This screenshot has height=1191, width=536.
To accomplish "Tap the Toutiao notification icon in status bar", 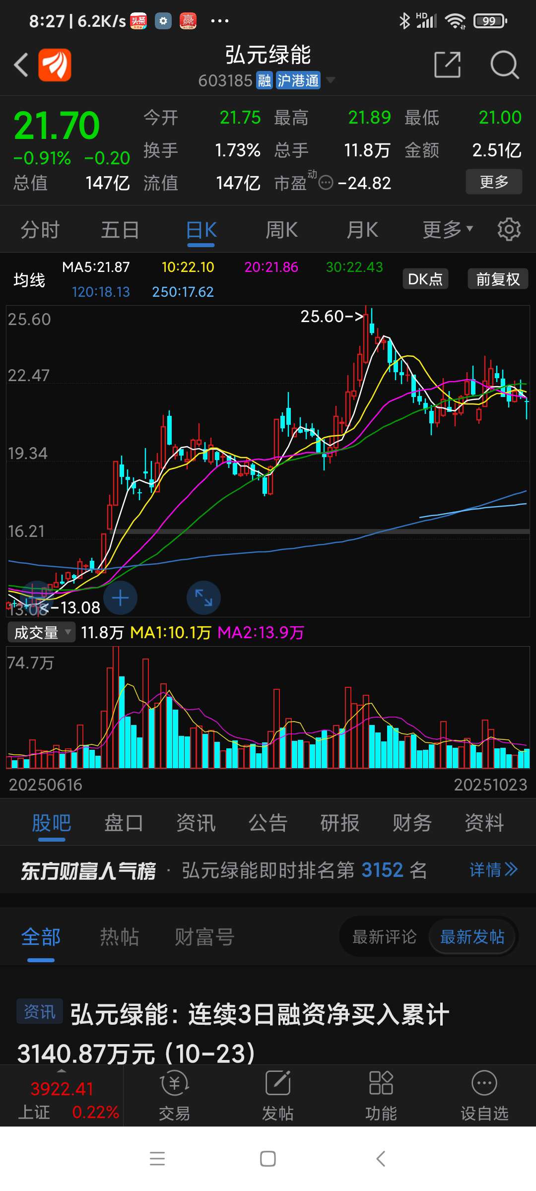I will click(138, 21).
